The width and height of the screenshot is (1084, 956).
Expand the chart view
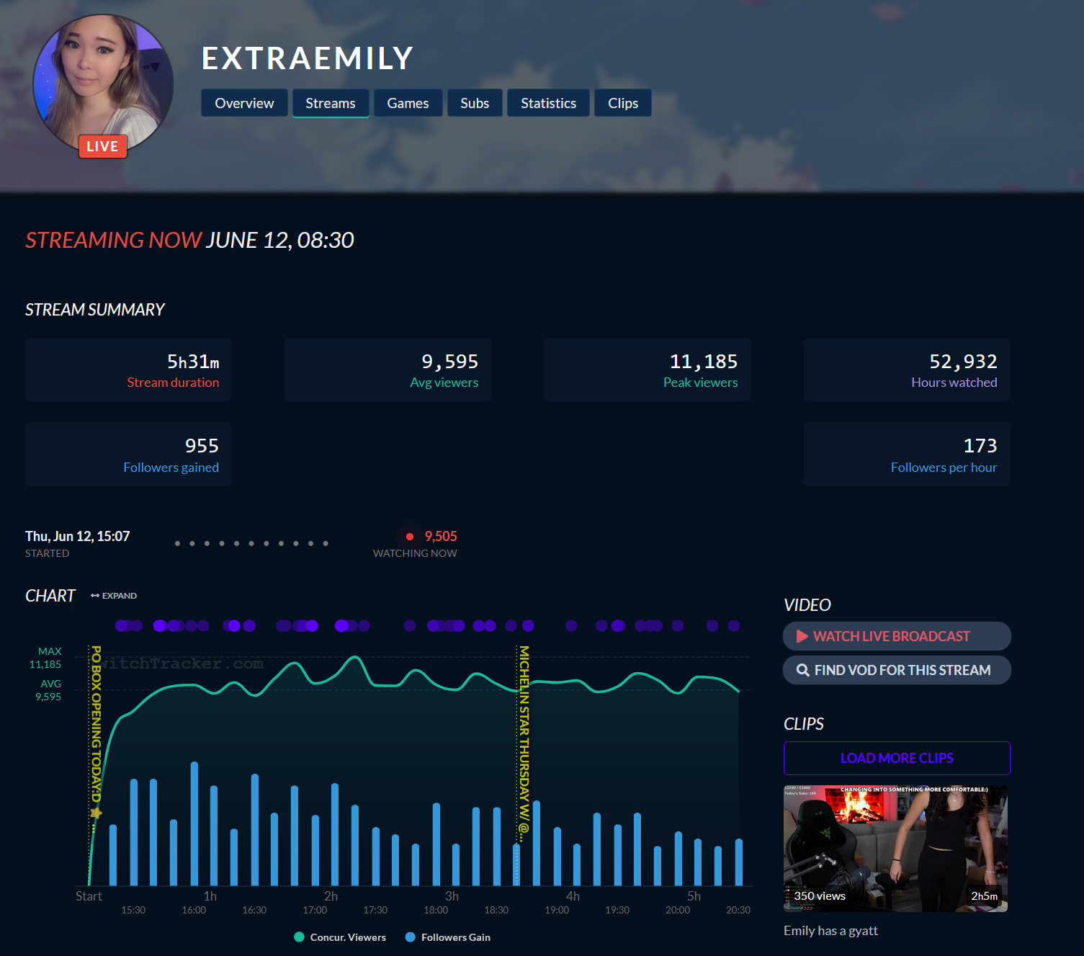coord(114,596)
